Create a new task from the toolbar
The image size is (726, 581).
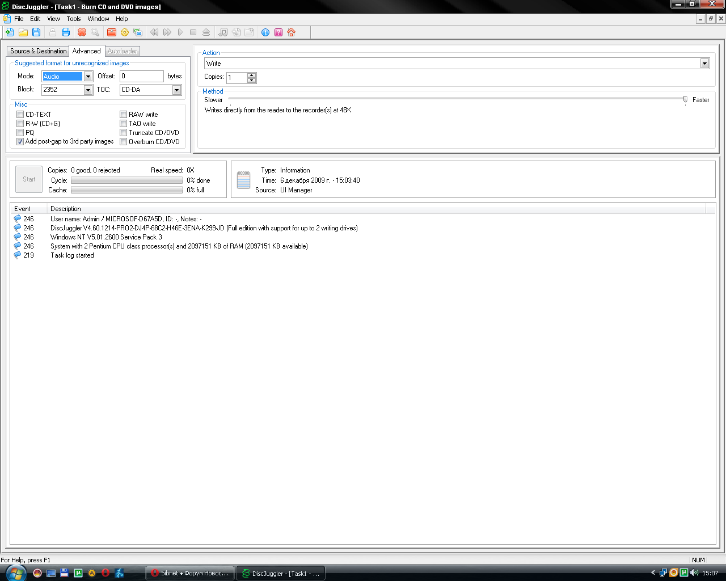click(x=10, y=32)
